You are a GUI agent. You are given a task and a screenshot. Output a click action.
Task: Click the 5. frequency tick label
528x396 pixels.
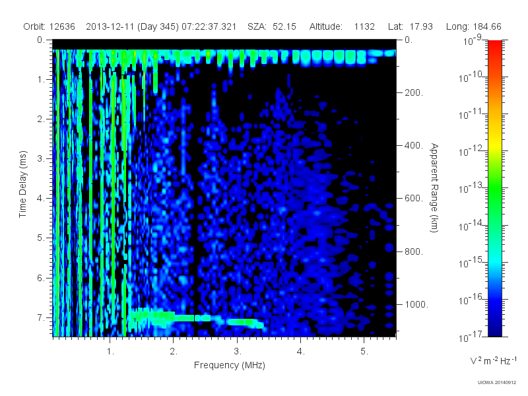pyautogui.click(x=364, y=352)
